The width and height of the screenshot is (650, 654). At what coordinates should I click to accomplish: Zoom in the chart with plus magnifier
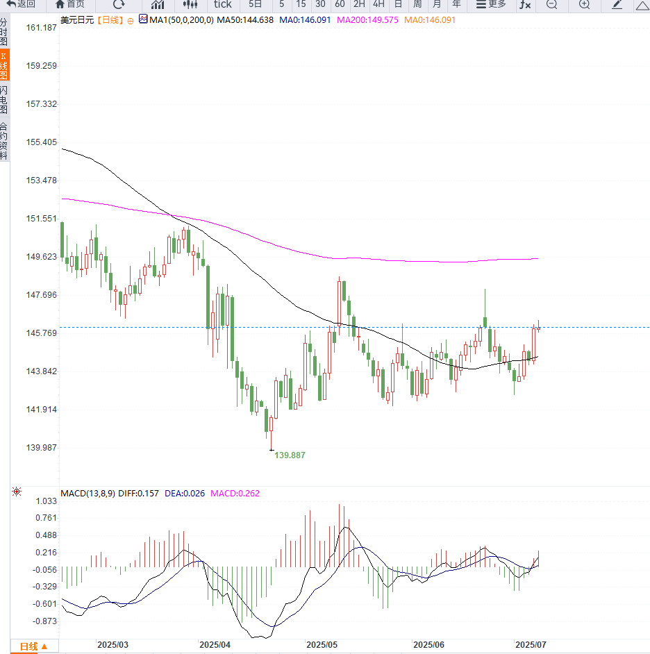point(585,5)
